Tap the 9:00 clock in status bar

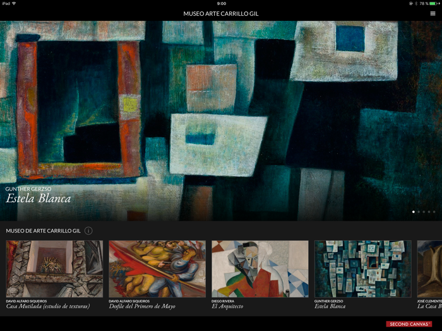[x=221, y=4]
